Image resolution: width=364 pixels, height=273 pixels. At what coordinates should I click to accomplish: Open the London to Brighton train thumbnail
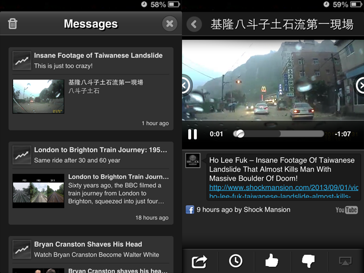(x=38, y=191)
